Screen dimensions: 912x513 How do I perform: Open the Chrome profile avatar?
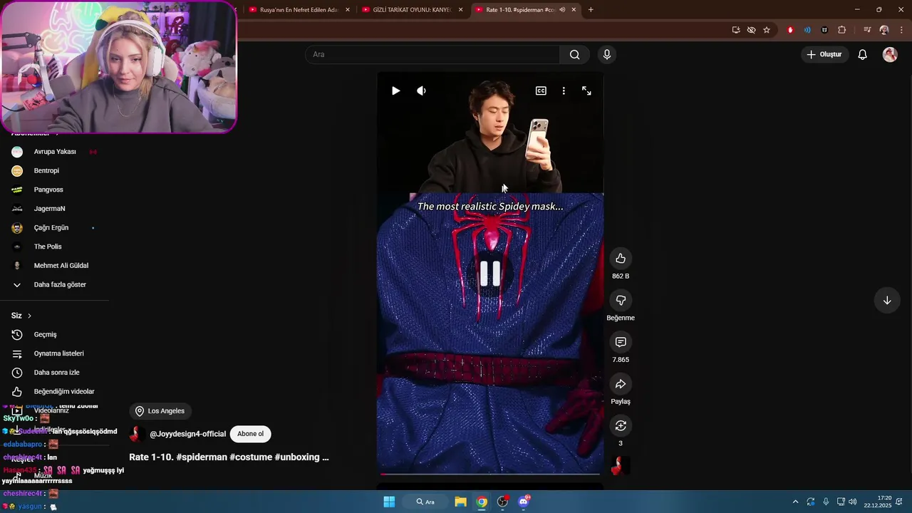coord(884,30)
